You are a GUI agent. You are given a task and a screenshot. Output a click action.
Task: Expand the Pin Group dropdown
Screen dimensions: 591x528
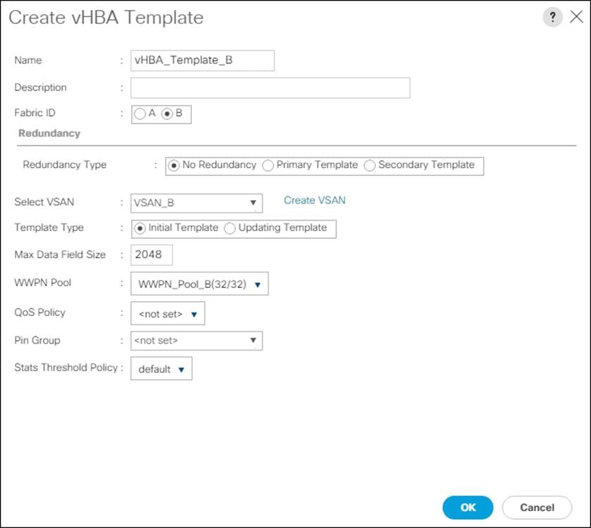pos(253,341)
